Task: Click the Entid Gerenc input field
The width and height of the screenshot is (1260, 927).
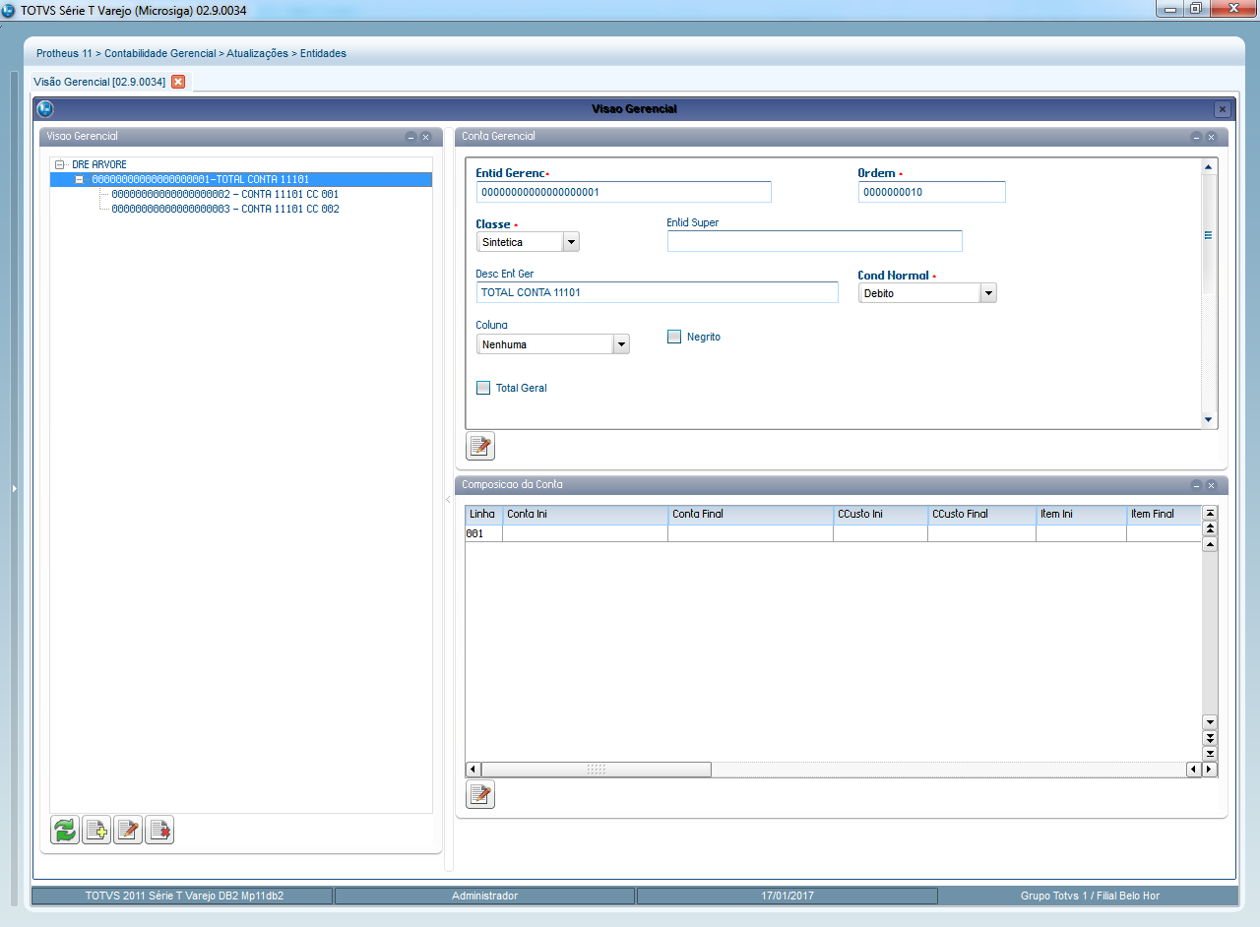Action: click(623, 192)
